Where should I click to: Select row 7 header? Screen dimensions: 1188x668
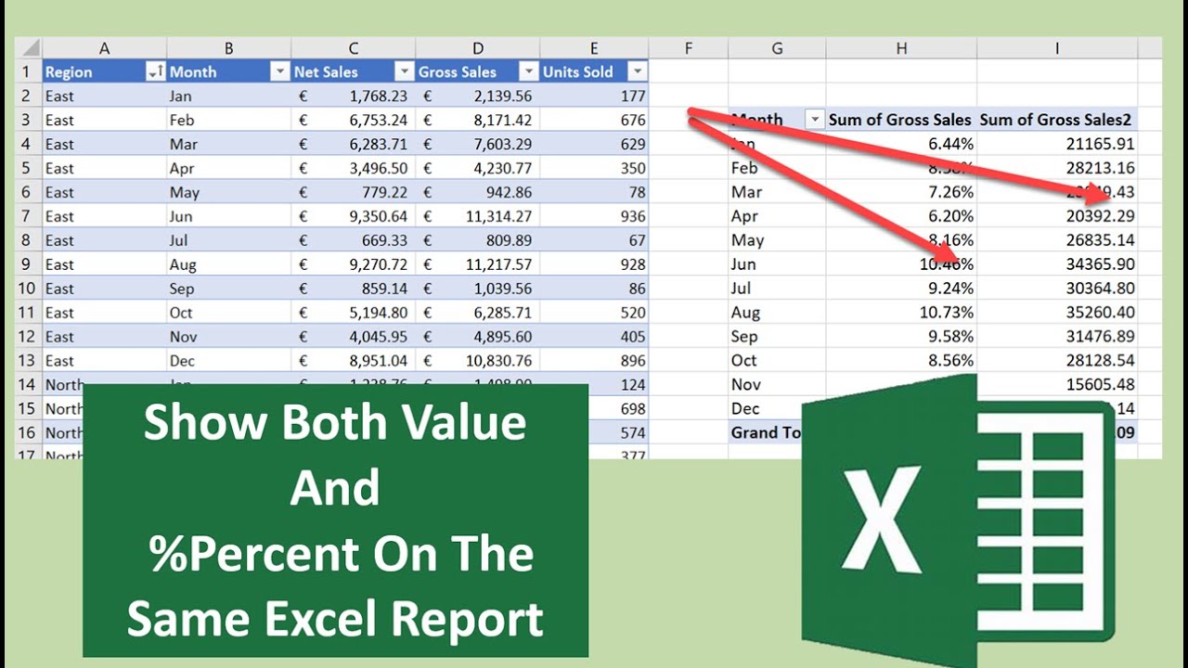click(x=28, y=216)
